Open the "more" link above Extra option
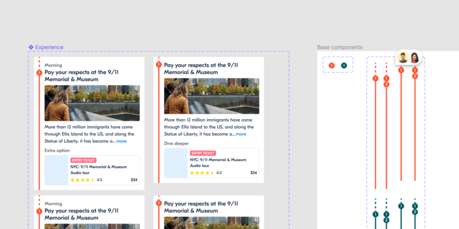 [x=122, y=141]
